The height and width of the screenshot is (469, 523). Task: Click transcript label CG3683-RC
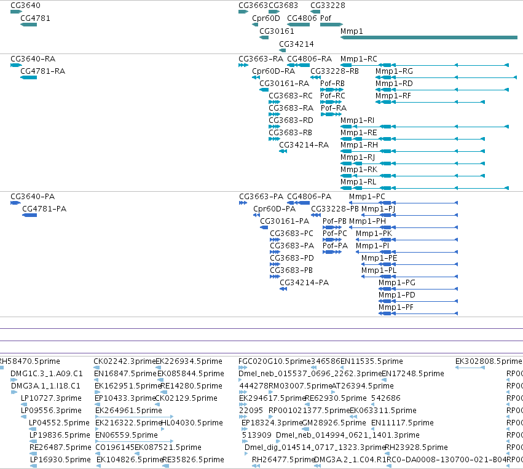point(291,96)
